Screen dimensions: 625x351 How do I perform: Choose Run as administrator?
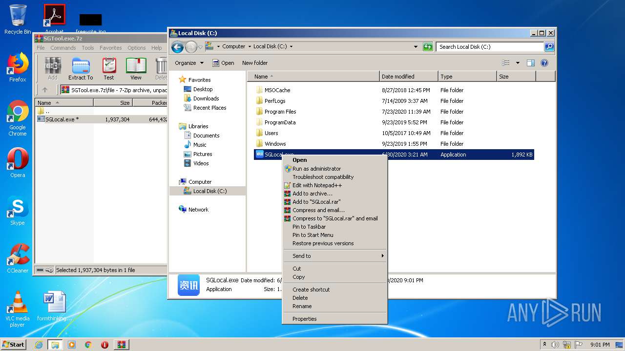[335, 169]
